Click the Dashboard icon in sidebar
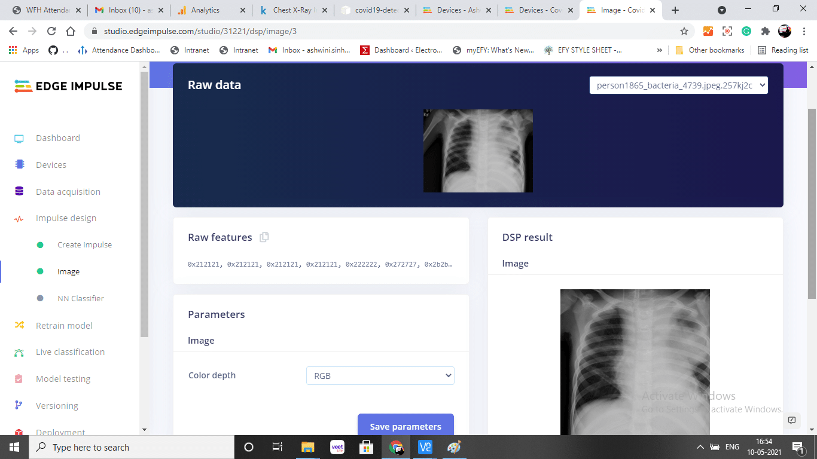 click(19, 139)
